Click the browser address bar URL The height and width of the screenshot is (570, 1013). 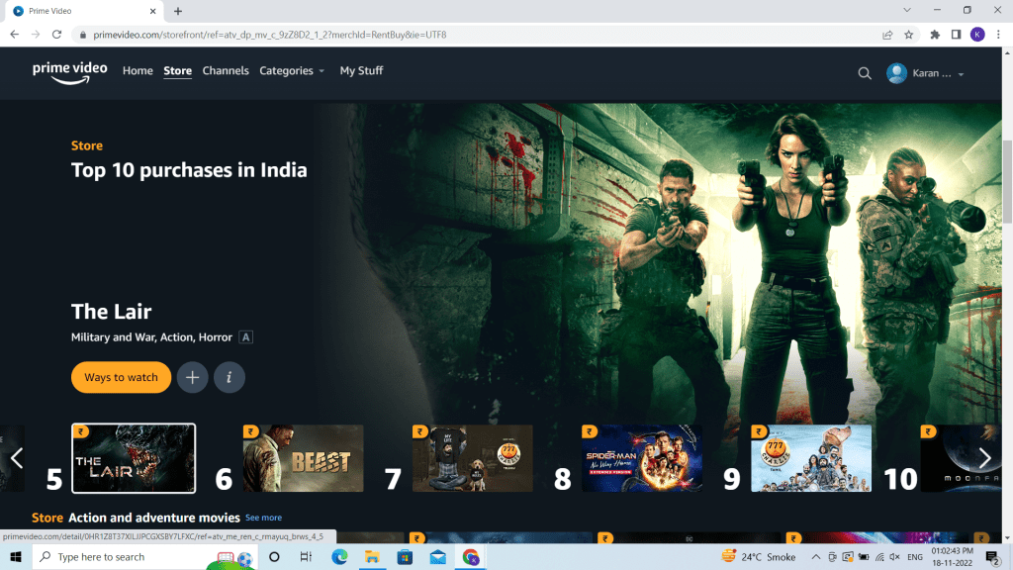pos(270,35)
